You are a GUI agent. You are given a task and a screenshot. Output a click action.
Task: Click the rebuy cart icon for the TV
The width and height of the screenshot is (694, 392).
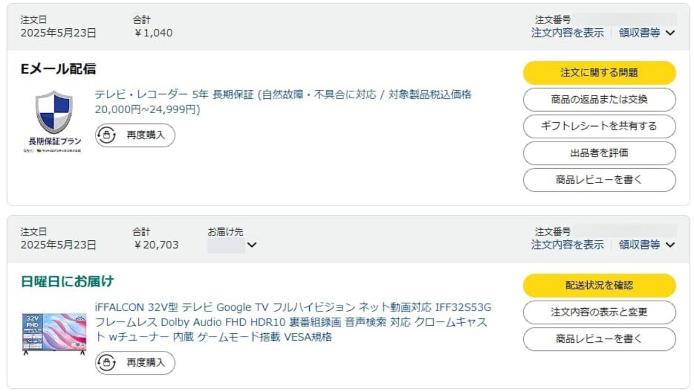[x=107, y=363]
